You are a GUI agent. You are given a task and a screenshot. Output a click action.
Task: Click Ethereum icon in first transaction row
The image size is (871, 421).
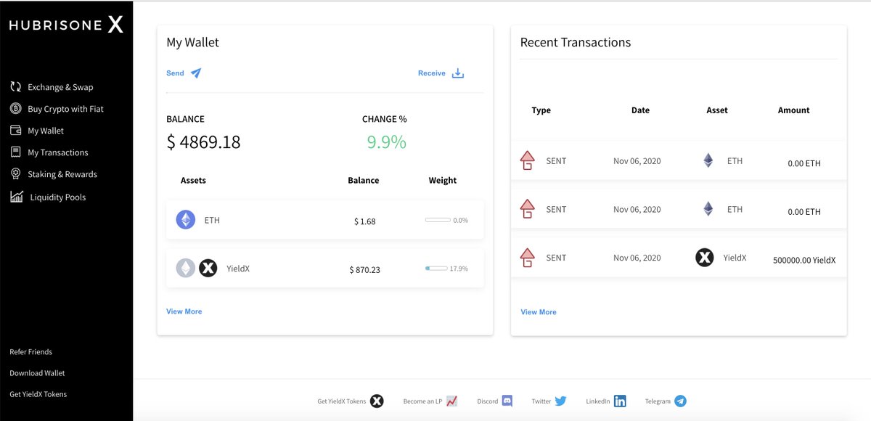[x=708, y=160]
